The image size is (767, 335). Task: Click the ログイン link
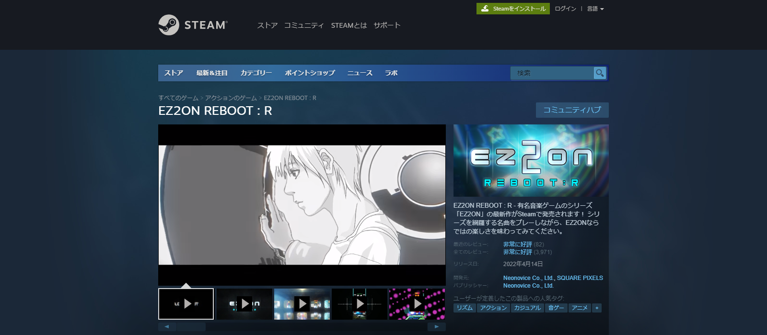click(x=565, y=9)
